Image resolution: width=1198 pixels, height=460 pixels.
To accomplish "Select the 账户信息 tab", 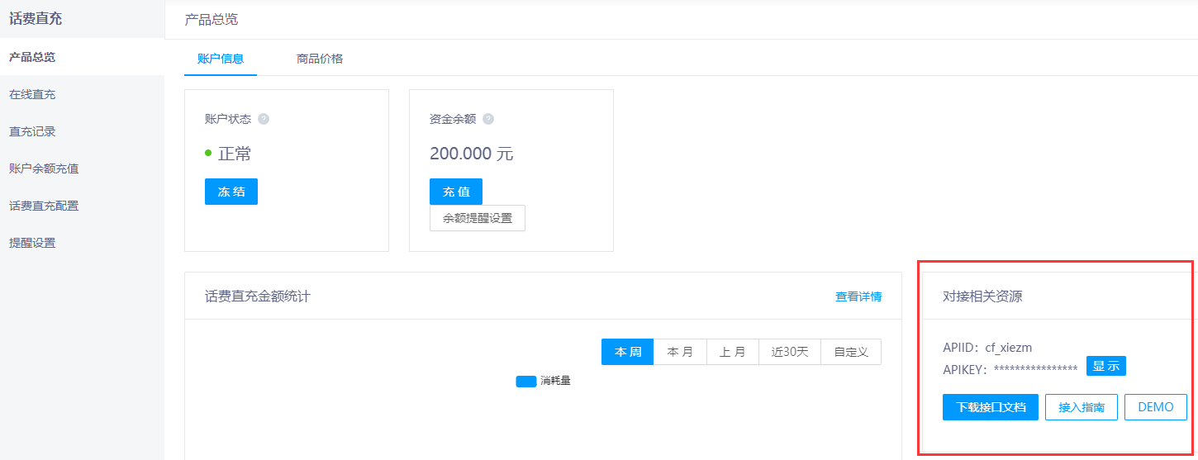I will tap(221, 59).
